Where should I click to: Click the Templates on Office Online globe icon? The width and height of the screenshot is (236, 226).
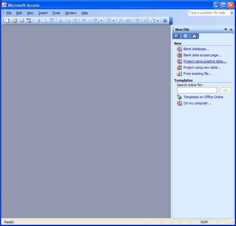[179, 97]
